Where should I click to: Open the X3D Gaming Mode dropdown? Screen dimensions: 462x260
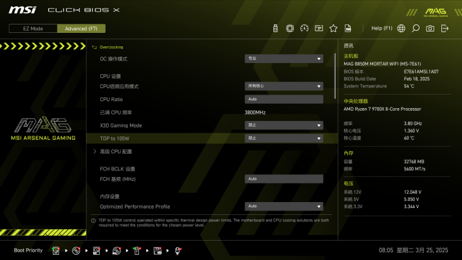click(284, 125)
